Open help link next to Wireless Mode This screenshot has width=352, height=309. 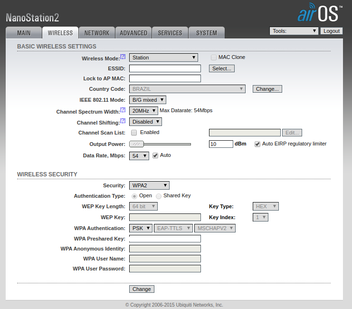pyautogui.click(x=123, y=57)
